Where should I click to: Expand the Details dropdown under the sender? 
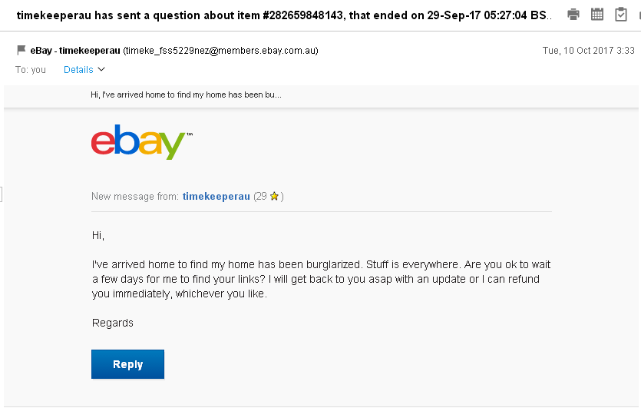click(x=84, y=70)
